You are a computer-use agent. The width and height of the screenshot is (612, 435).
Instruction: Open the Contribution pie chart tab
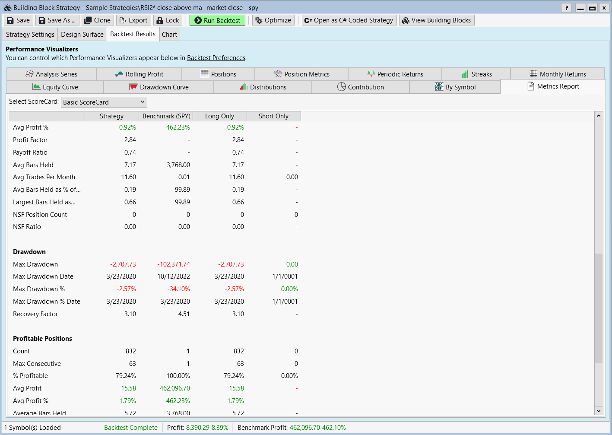[x=360, y=87]
